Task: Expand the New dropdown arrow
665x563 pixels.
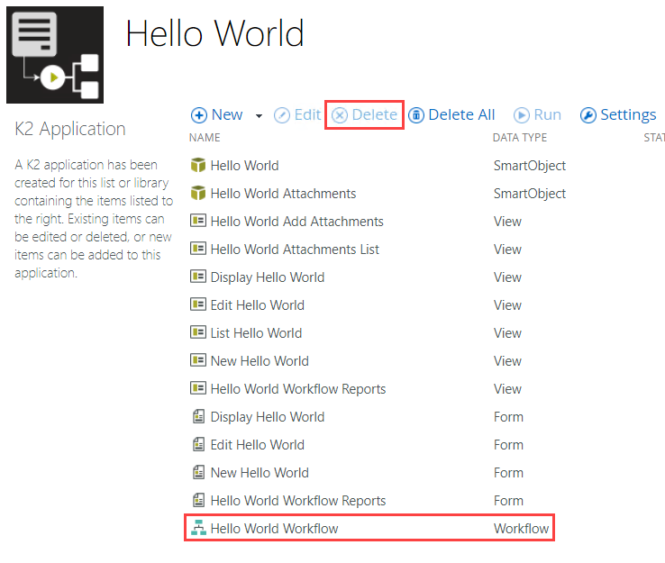Action: click(x=259, y=116)
